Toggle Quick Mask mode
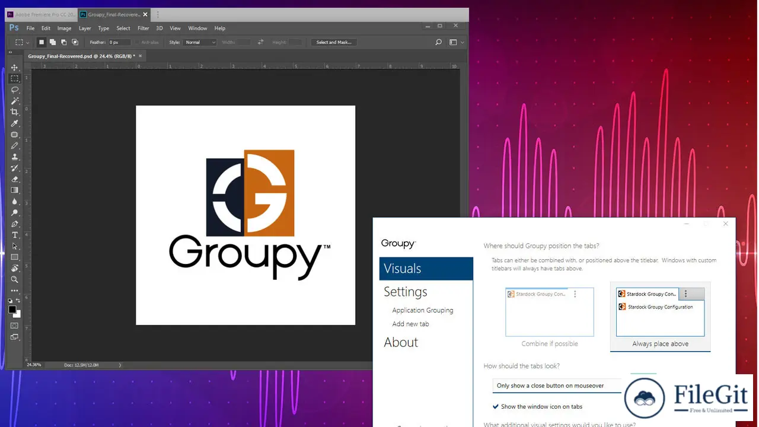The height and width of the screenshot is (427, 759). [x=15, y=326]
